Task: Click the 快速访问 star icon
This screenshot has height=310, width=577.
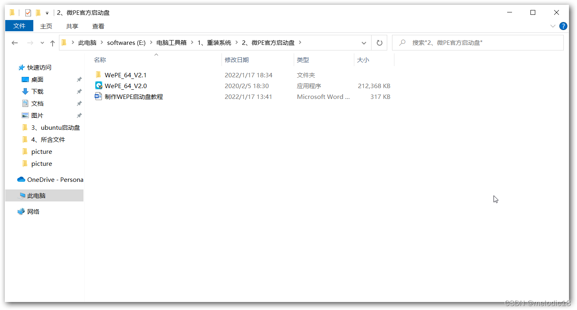Action: click(x=22, y=67)
